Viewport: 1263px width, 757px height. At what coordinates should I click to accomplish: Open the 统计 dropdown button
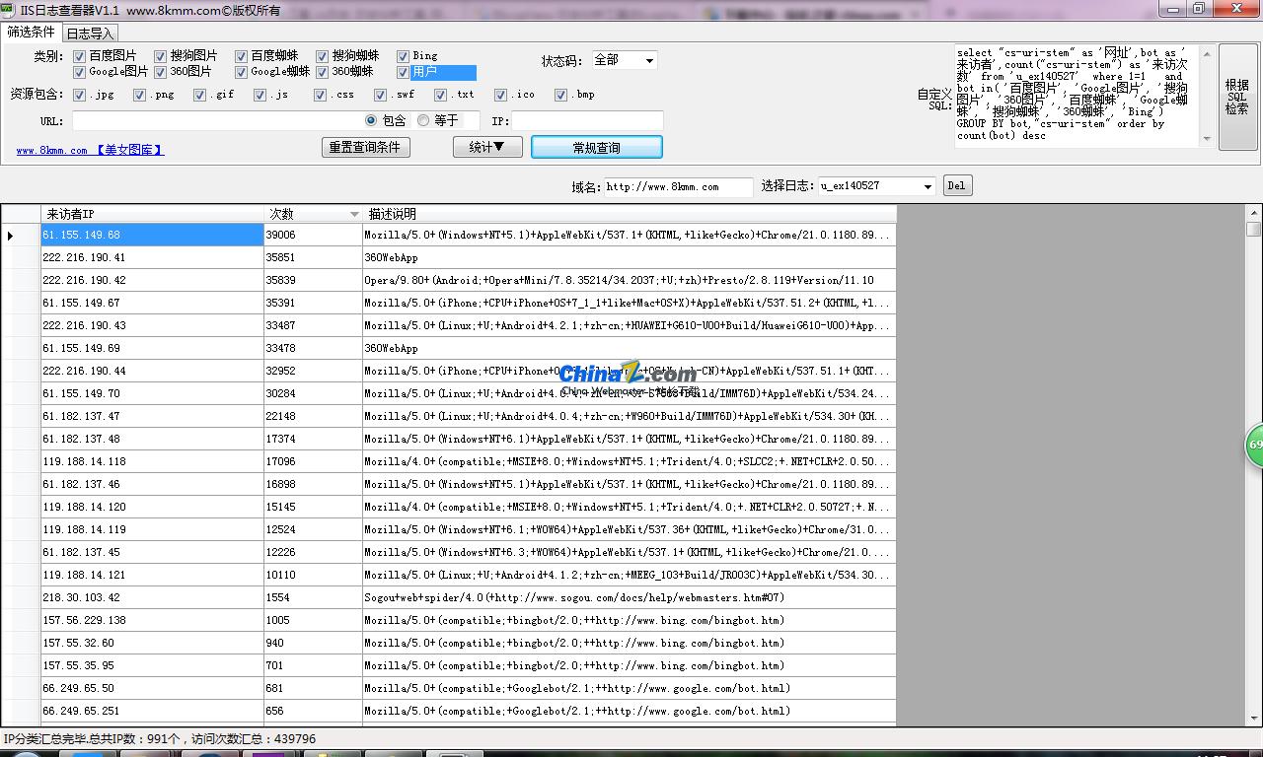pos(487,147)
